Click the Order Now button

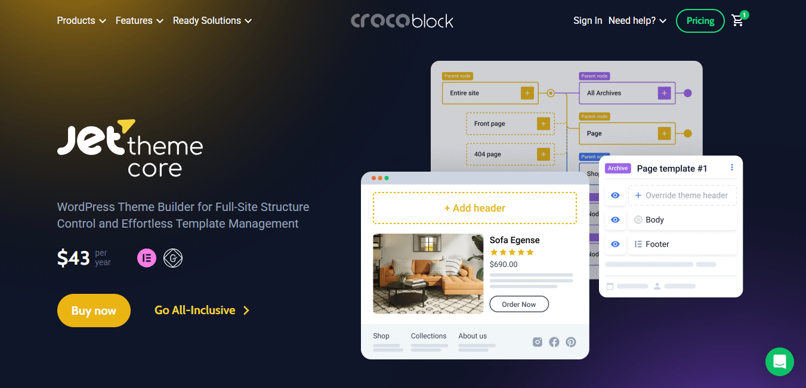[519, 305]
